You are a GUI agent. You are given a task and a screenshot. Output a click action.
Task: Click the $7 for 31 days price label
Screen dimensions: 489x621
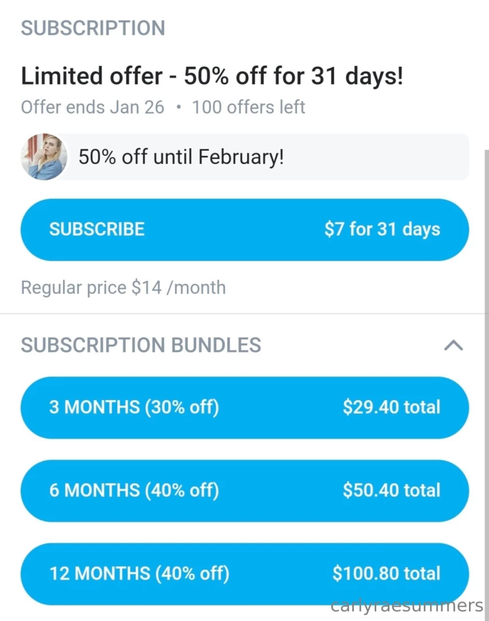[383, 229]
